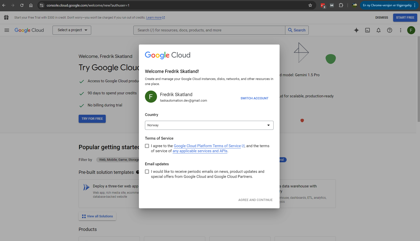
Task: Open Gemini AI assistant sparkle icon
Action: coord(356,30)
